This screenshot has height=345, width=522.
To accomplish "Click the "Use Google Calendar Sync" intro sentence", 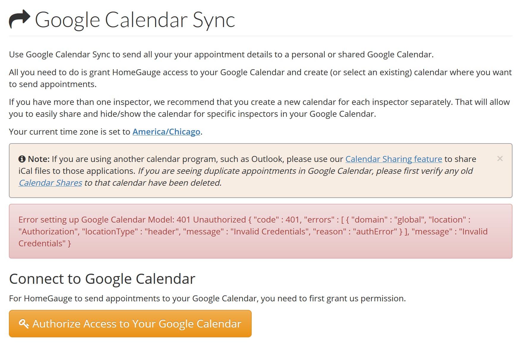I will pos(221,54).
